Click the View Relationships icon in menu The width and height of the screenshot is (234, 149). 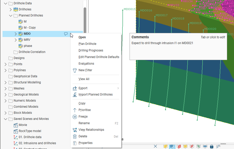point(75,130)
